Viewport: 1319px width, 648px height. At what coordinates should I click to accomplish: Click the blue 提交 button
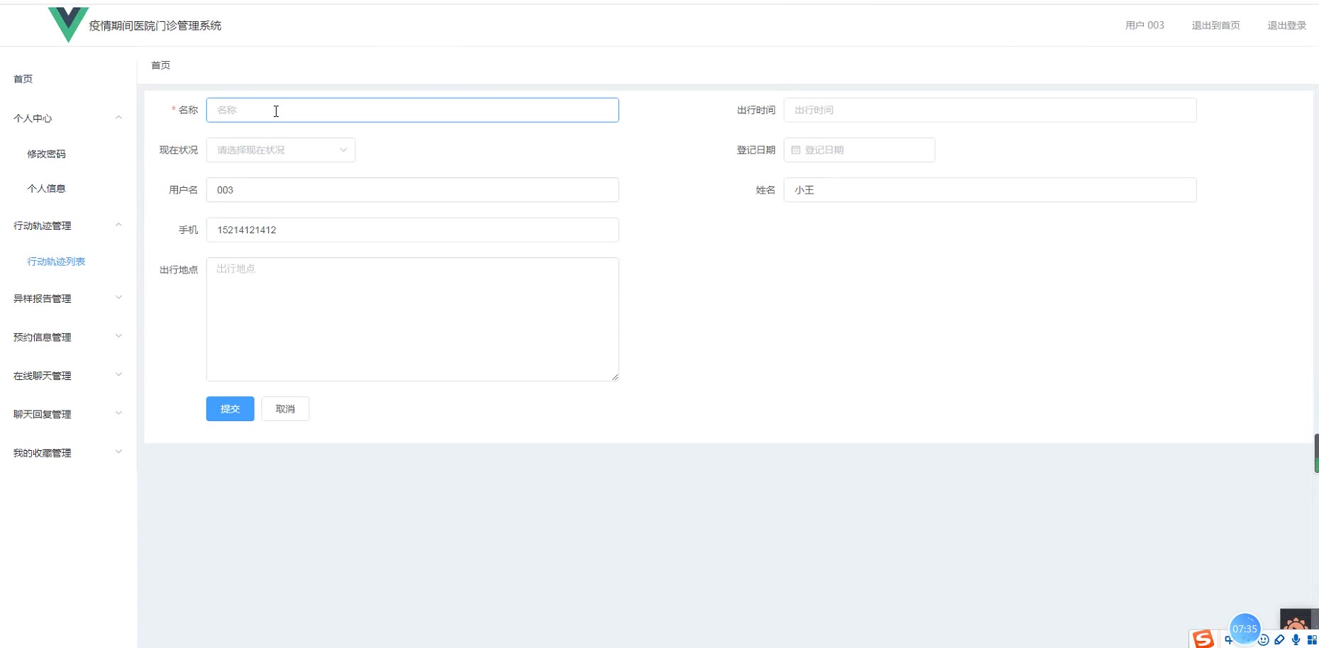pyautogui.click(x=230, y=409)
